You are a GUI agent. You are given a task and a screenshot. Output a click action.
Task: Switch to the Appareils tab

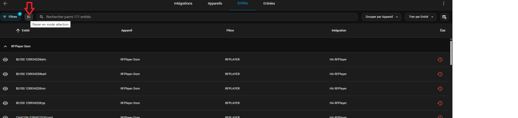click(215, 3)
